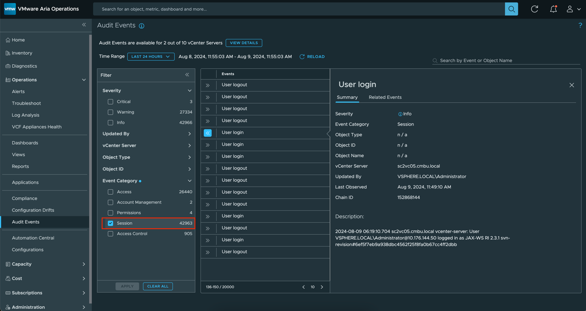Click the info icon next to Audit Events

[142, 26]
